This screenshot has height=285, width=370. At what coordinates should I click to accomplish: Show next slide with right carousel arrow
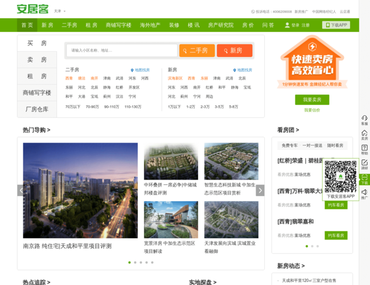pyautogui.click(x=260, y=190)
